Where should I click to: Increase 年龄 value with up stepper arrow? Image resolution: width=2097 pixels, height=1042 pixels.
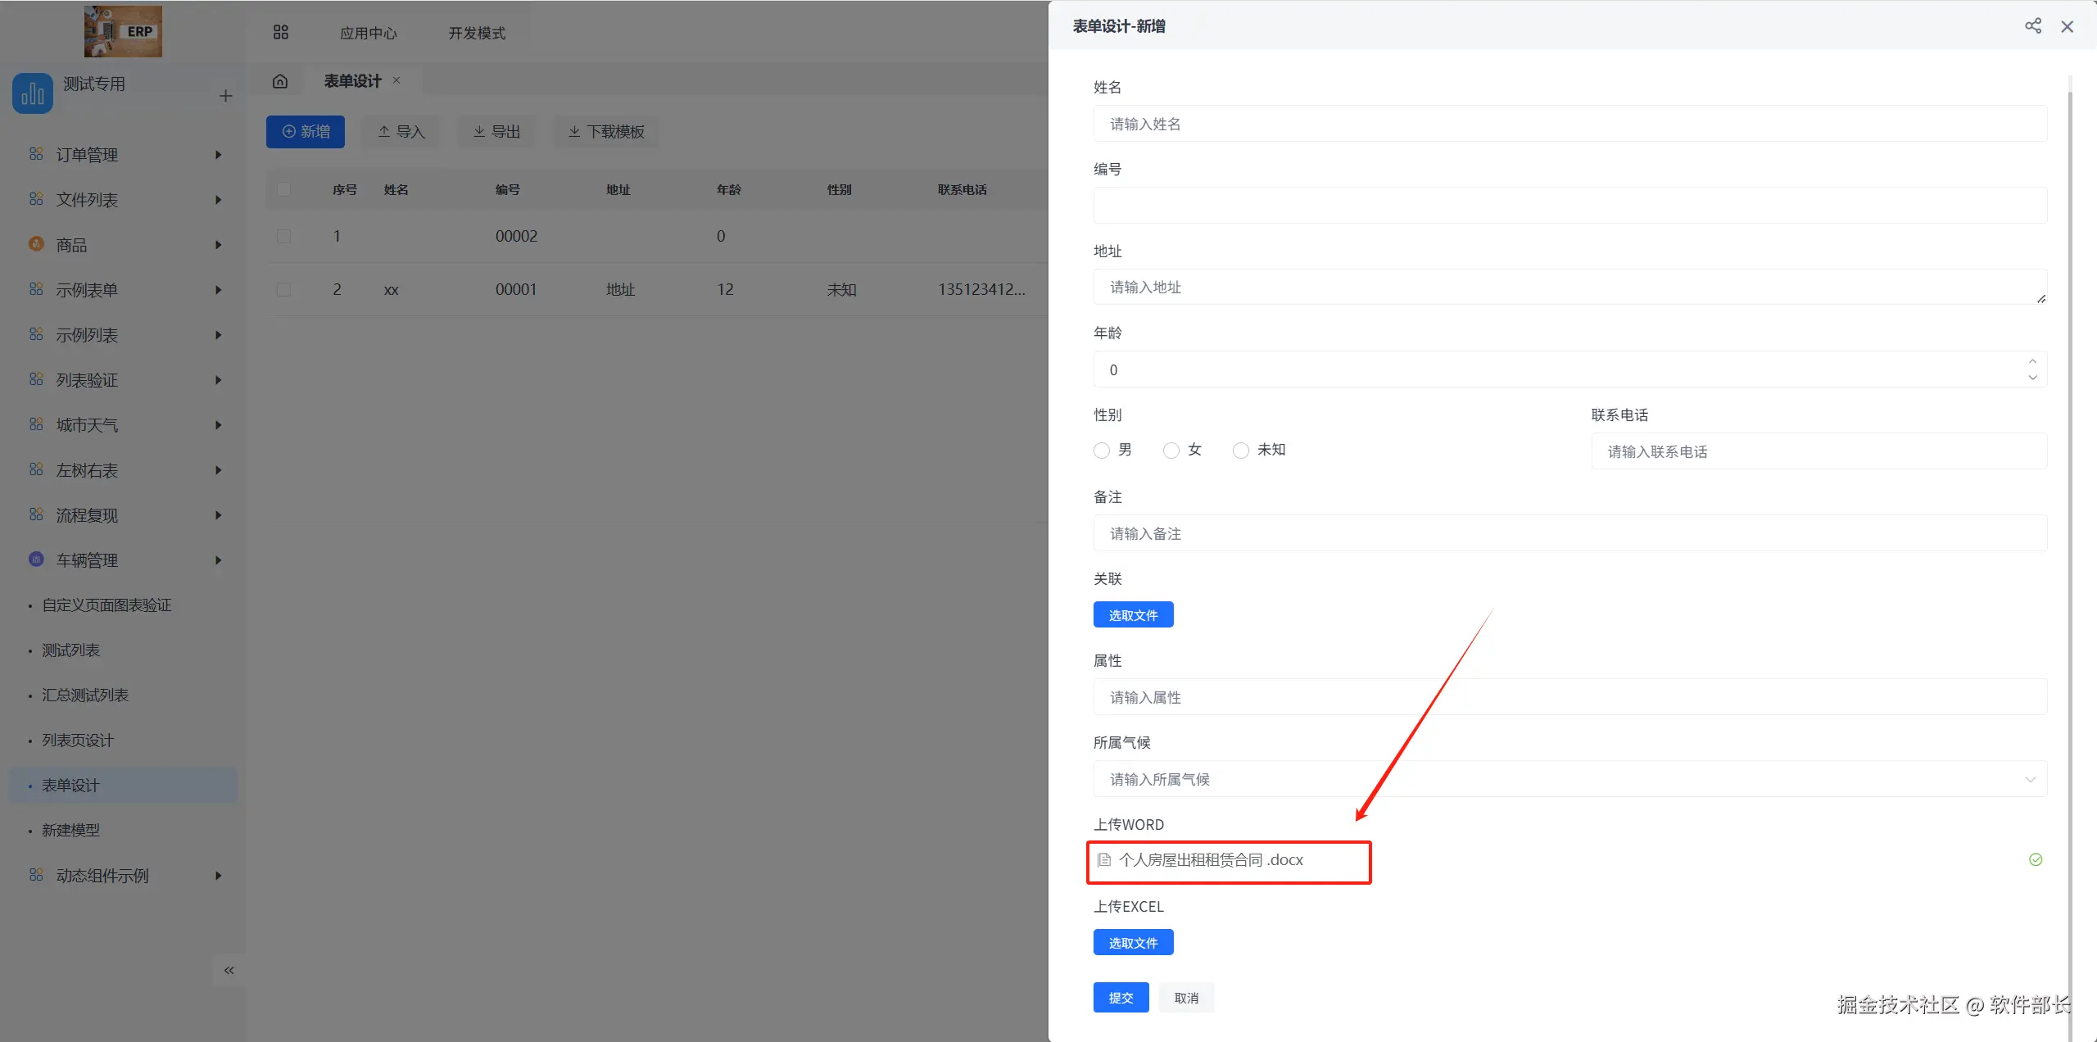pos(2031,361)
